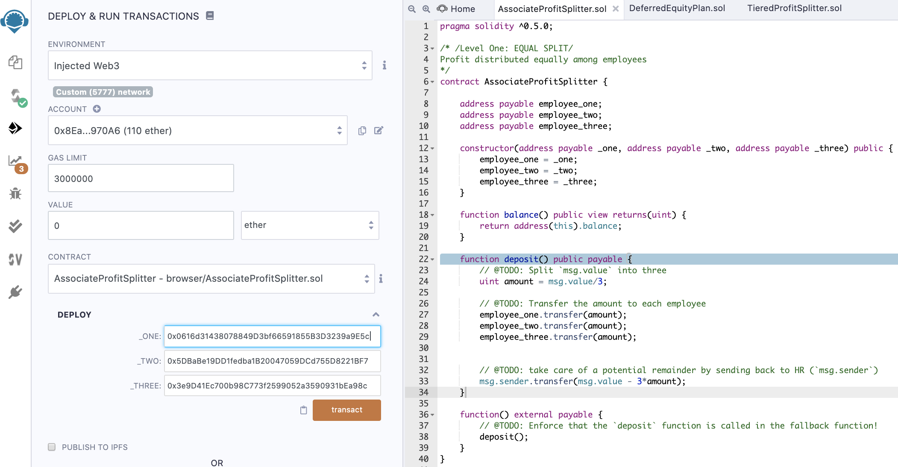Click the debugger plugin icon

pos(15,193)
